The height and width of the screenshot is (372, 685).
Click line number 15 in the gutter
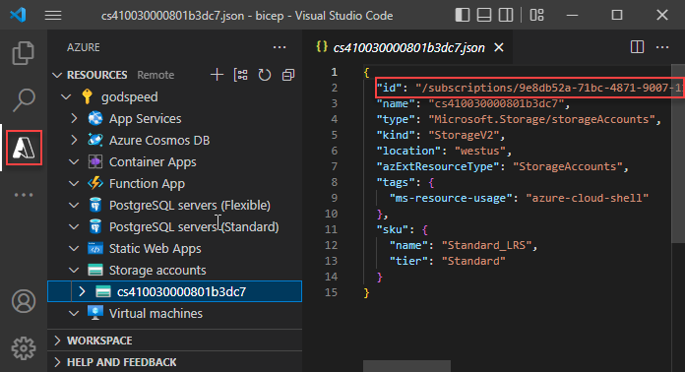(x=331, y=292)
